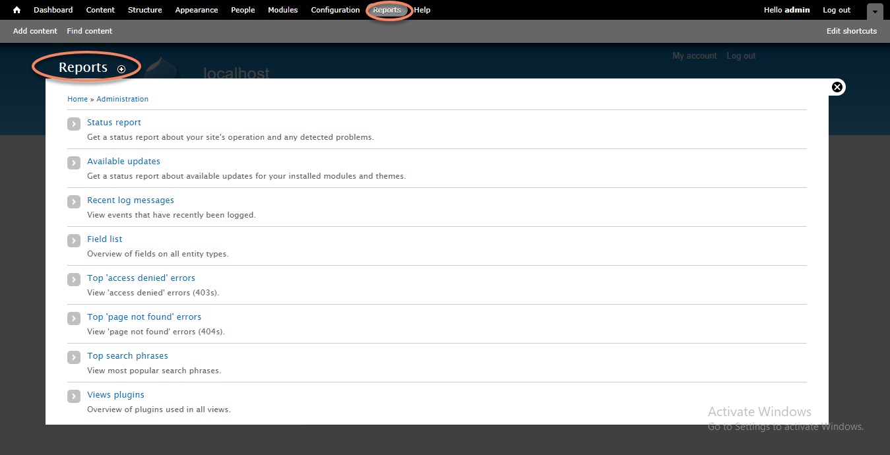Open the Modules menu
Screen dimensions: 890x455
[283, 10]
